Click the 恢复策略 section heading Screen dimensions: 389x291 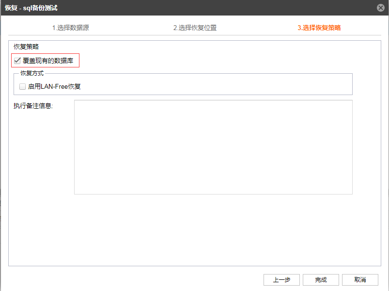pos(26,47)
